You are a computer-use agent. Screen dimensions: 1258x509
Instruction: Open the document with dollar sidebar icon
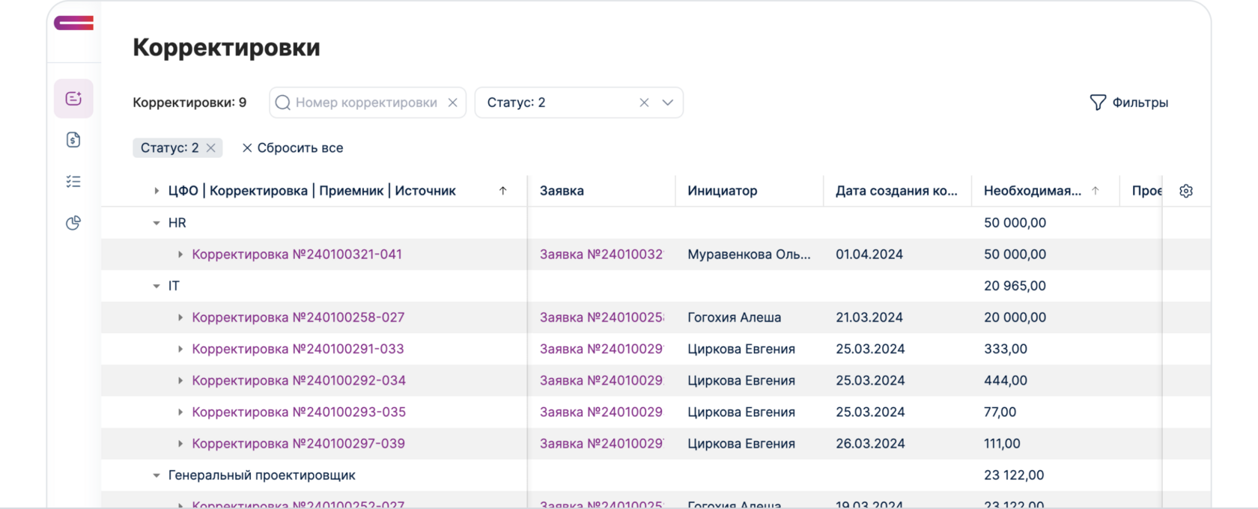click(x=73, y=140)
